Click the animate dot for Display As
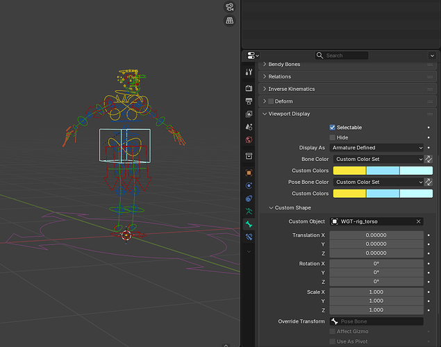 (428, 148)
